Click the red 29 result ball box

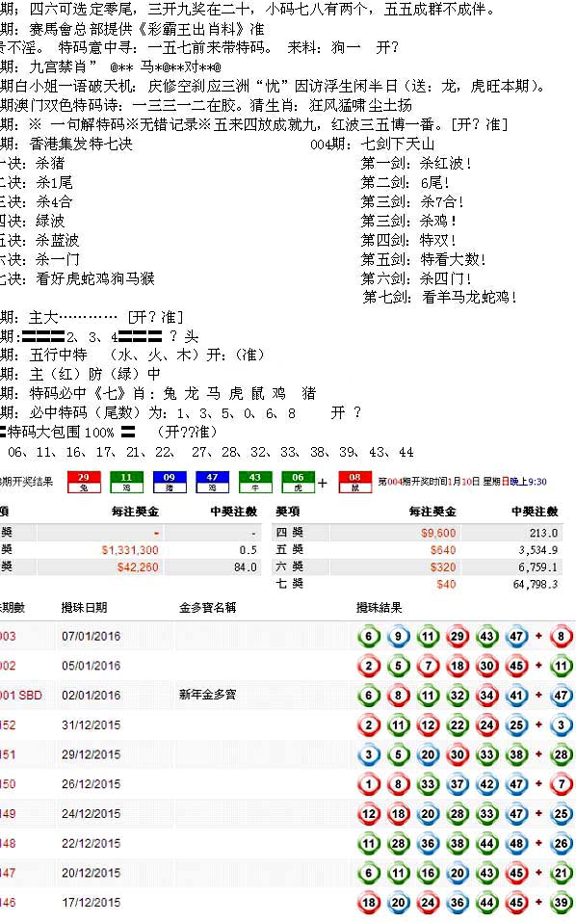pos(84,482)
